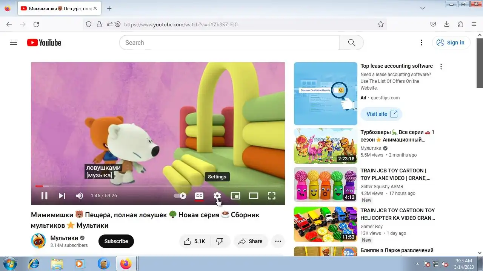Click the YouTube logo

click(44, 43)
